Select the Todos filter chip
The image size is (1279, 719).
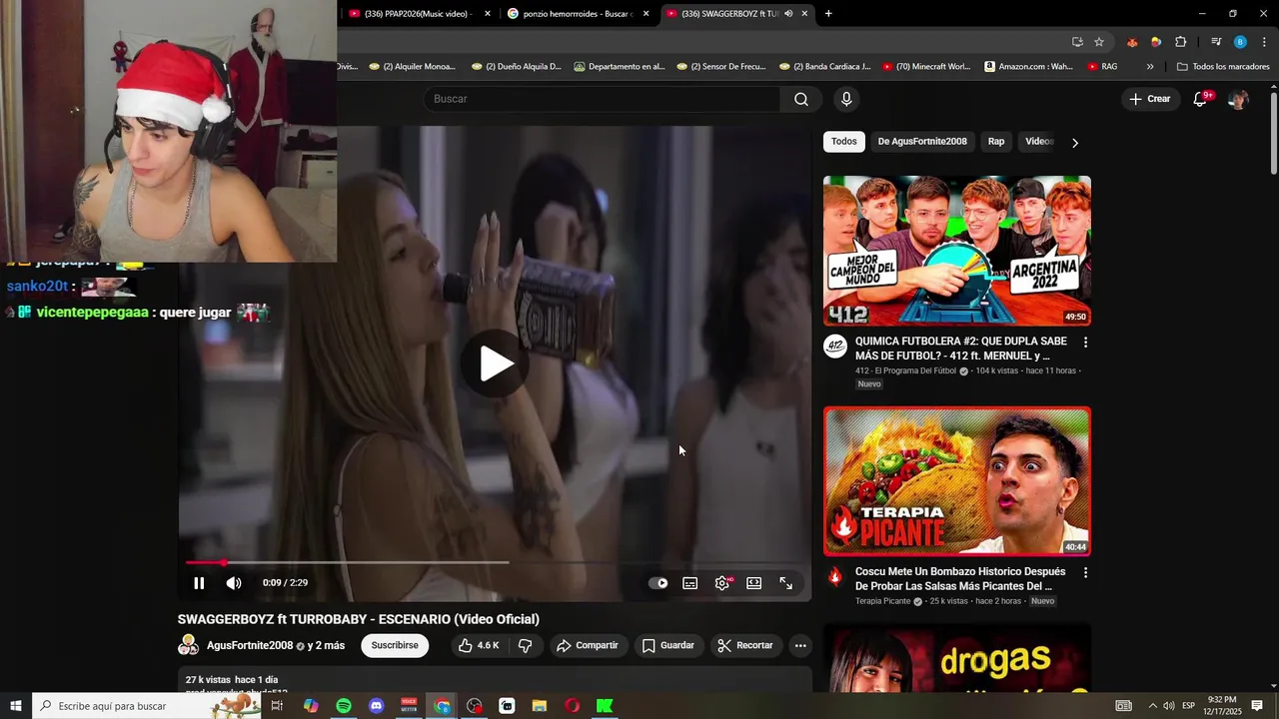(x=844, y=142)
